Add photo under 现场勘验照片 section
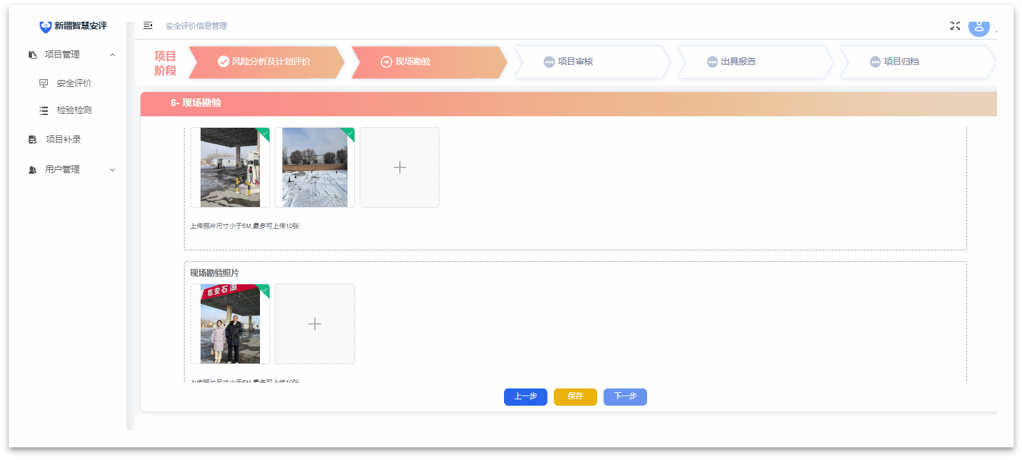Viewport: 1022px width, 460px height. [315, 324]
